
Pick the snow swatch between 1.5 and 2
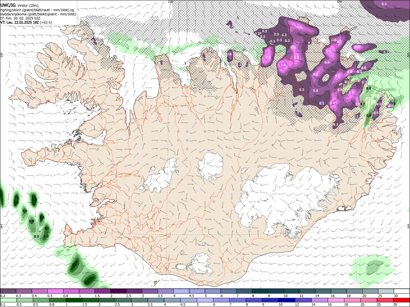click(102, 291)
